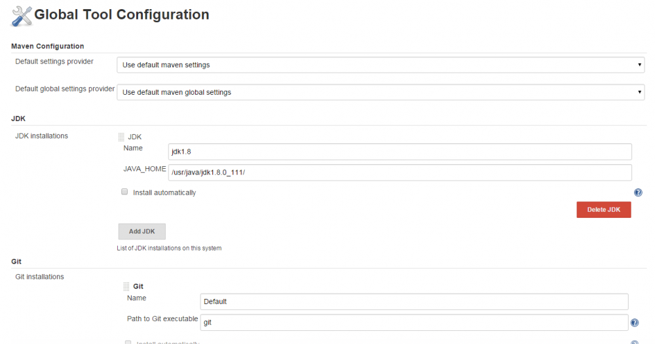This screenshot has height=344, width=655.
Task: Open help for Path to Git executable
Action: coord(634,322)
